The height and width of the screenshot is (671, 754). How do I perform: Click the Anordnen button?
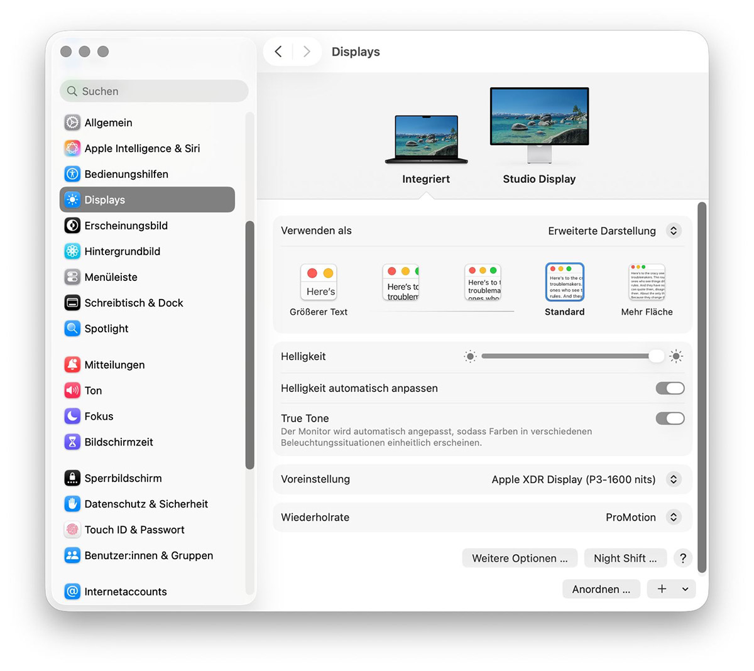(601, 589)
